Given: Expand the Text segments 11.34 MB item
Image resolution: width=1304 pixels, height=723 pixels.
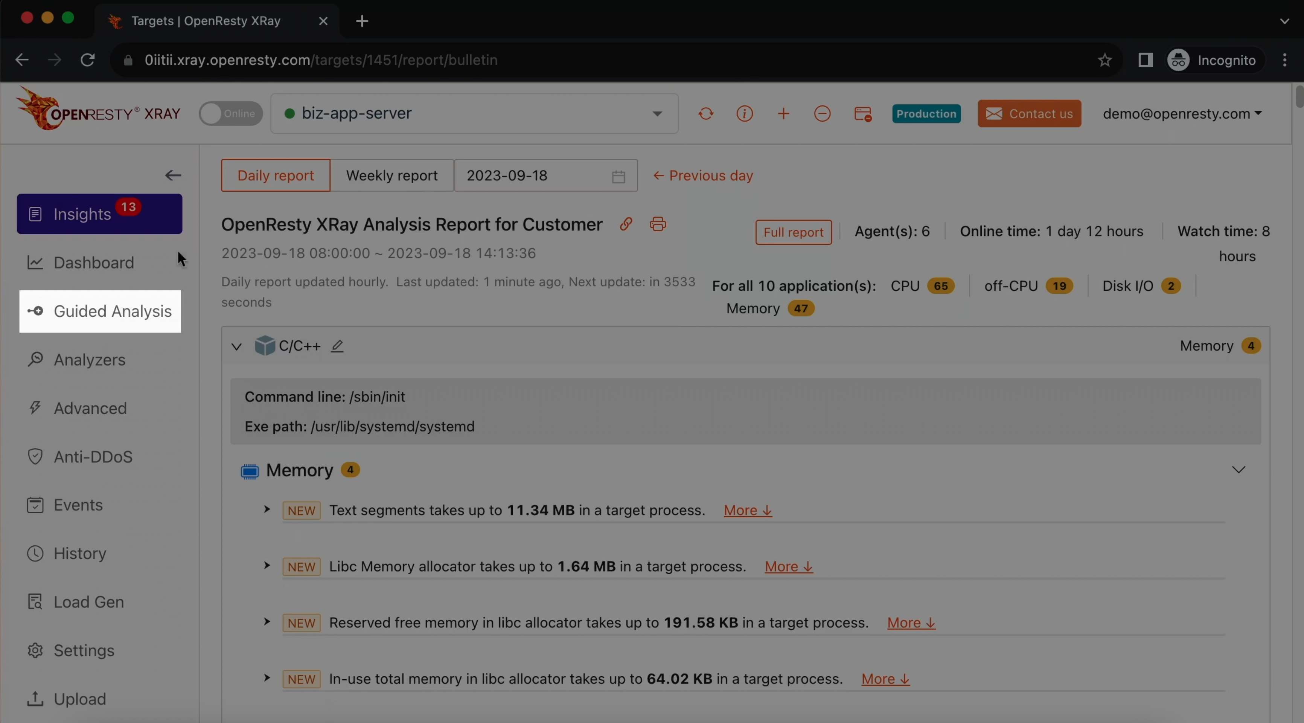Looking at the screenshot, I should tap(267, 509).
